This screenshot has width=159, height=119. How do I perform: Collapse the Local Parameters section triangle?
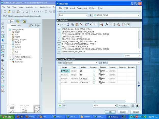point(58,59)
